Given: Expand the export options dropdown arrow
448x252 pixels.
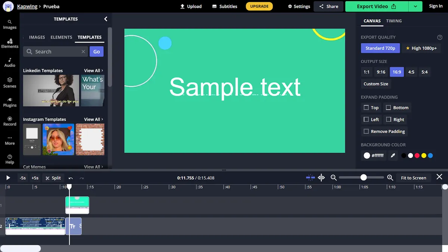Looking at the screenshot, I should (x=415, y=6).
